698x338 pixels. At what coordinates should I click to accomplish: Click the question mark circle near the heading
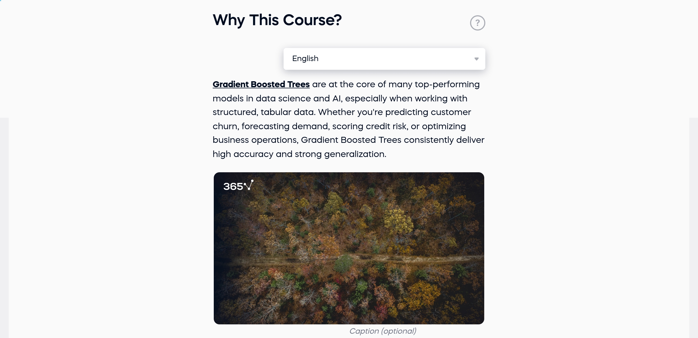(477, 23)
